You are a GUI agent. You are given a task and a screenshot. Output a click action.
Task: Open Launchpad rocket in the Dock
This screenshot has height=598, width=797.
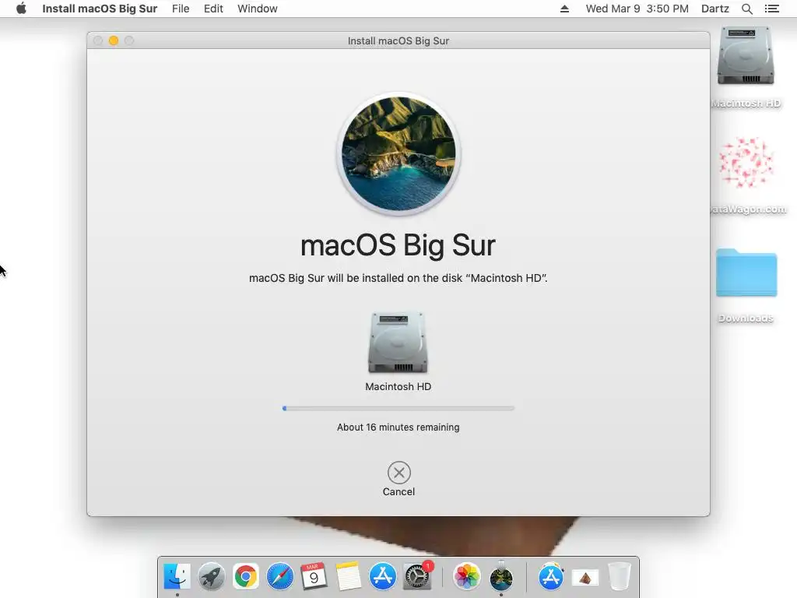[212, 577]
